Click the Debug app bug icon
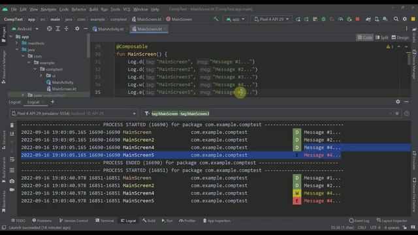418x235 pixels. click(x=323, y=19)
